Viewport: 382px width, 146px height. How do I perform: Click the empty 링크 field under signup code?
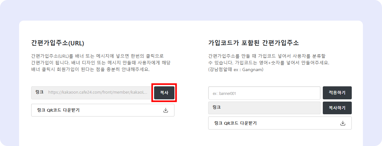[264, 108]
